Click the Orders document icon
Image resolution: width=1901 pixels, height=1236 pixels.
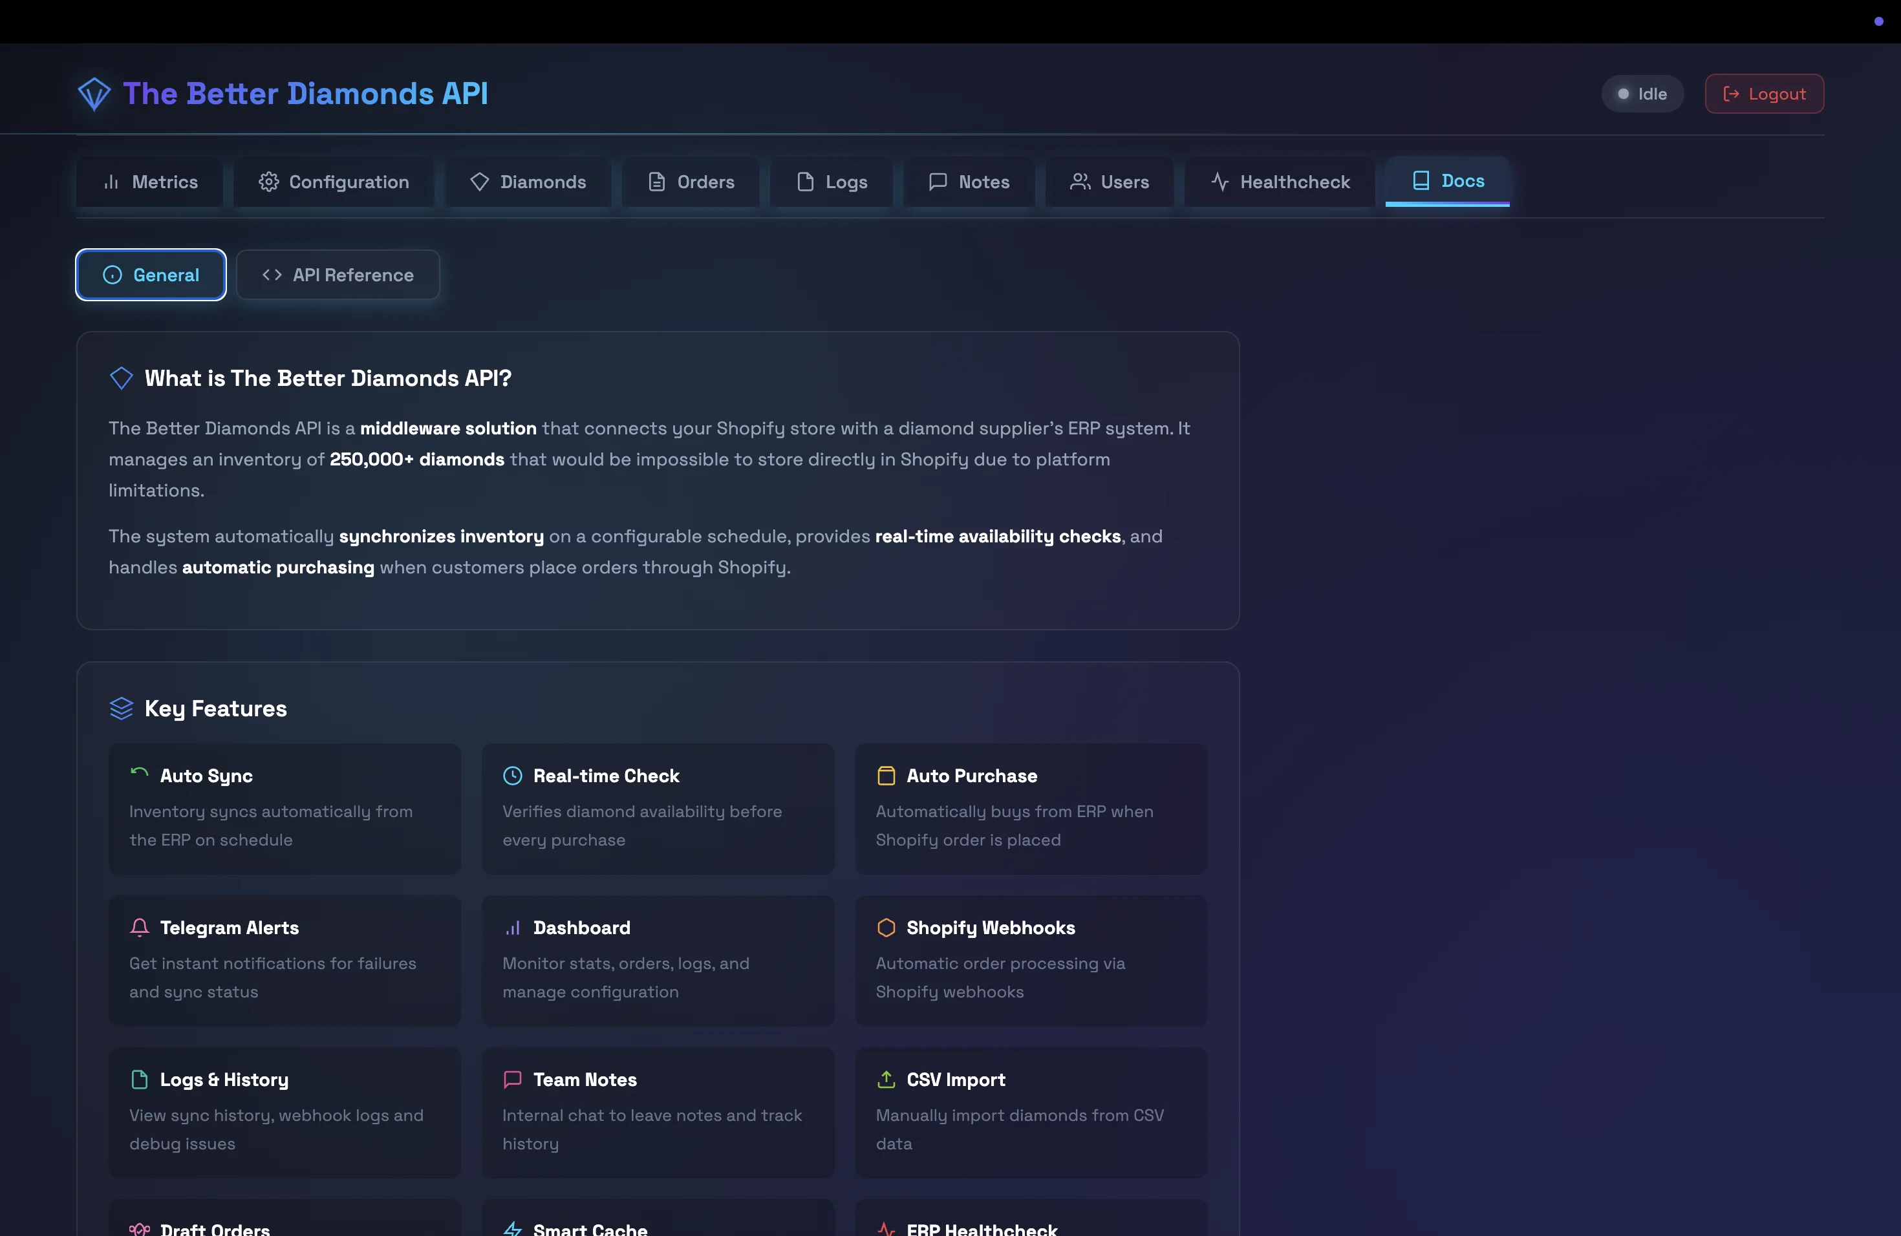[x=656, y=182]
